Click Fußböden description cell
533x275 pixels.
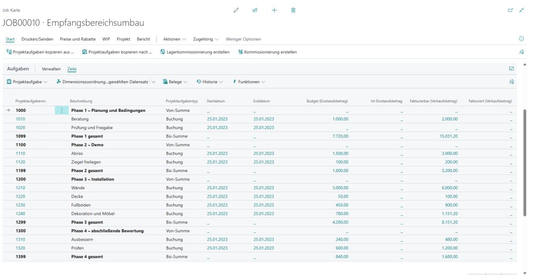81,205
